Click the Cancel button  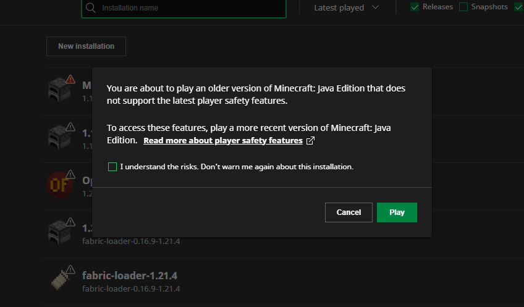[x=349, y=212]
